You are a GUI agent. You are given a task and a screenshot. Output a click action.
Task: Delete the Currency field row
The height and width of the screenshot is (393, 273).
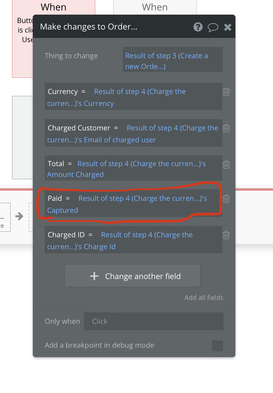pos(226,92)
